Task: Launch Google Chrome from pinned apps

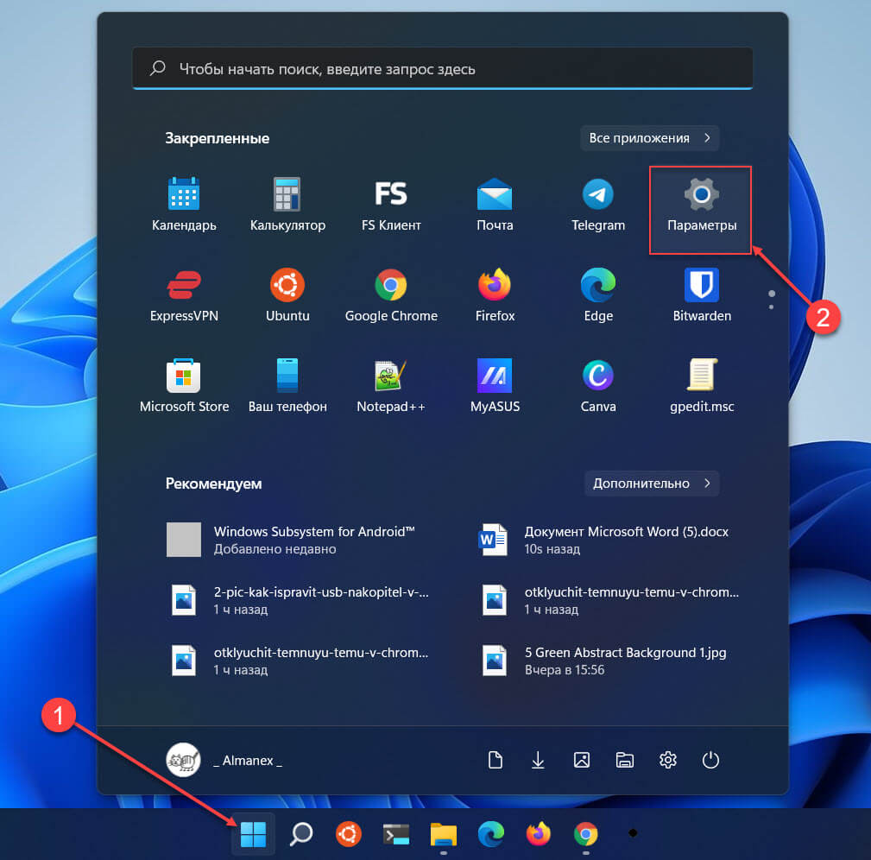Action: coord(391,295)
